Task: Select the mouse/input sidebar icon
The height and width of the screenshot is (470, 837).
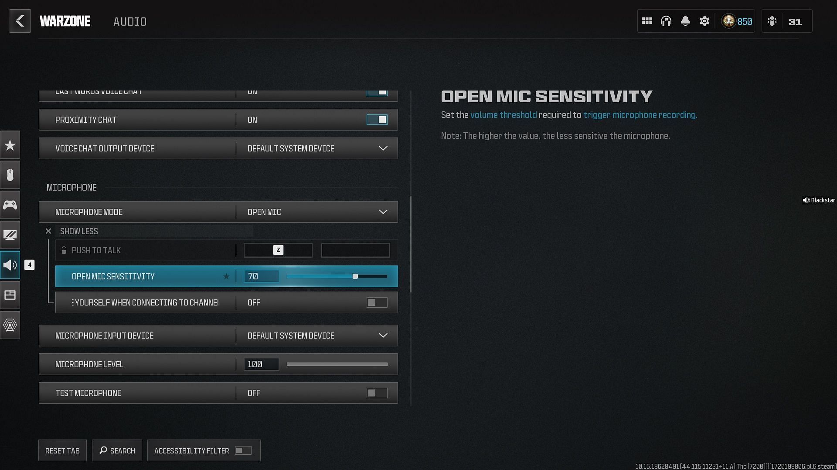Action: click(10, 175)
